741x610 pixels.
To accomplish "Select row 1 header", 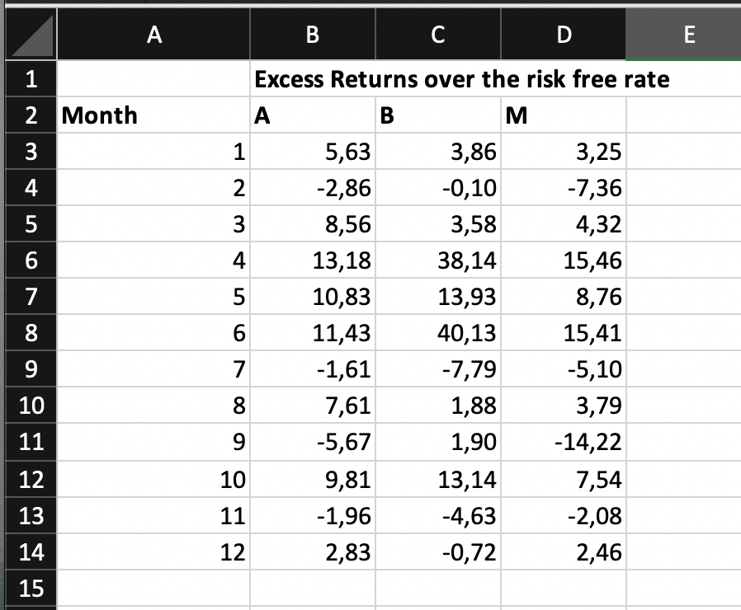I will pyautogui.click(x=29, y=79).
